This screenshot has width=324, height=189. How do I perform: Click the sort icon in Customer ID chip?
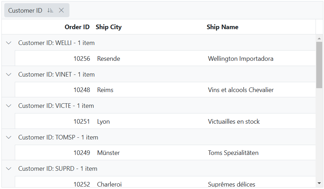[x=50, y=11]
